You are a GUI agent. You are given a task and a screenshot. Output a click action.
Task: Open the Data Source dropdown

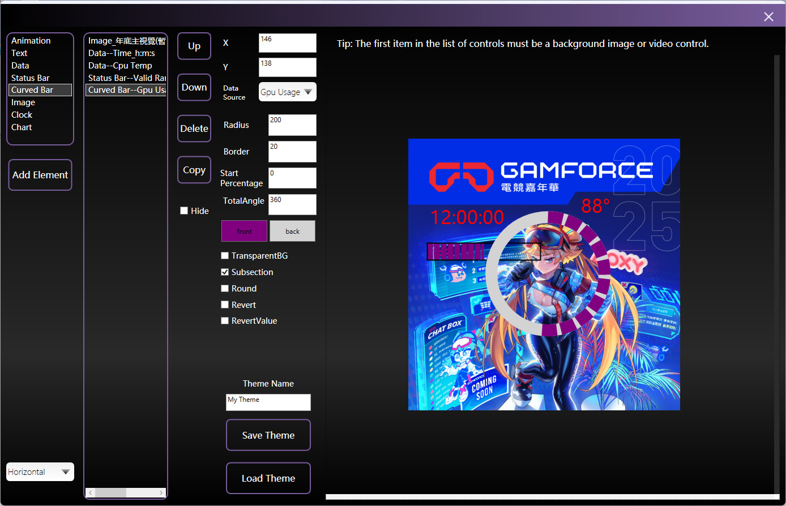(x=287, y=92)
